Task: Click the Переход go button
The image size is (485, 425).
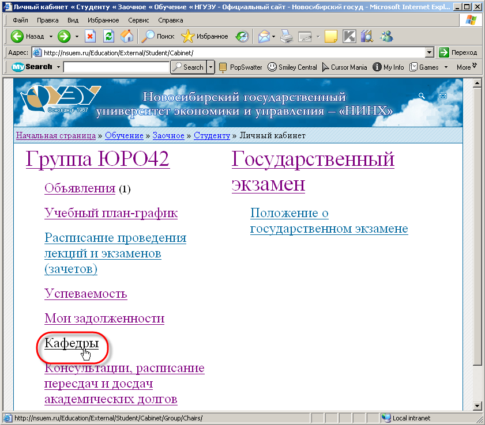Action: 458,52
